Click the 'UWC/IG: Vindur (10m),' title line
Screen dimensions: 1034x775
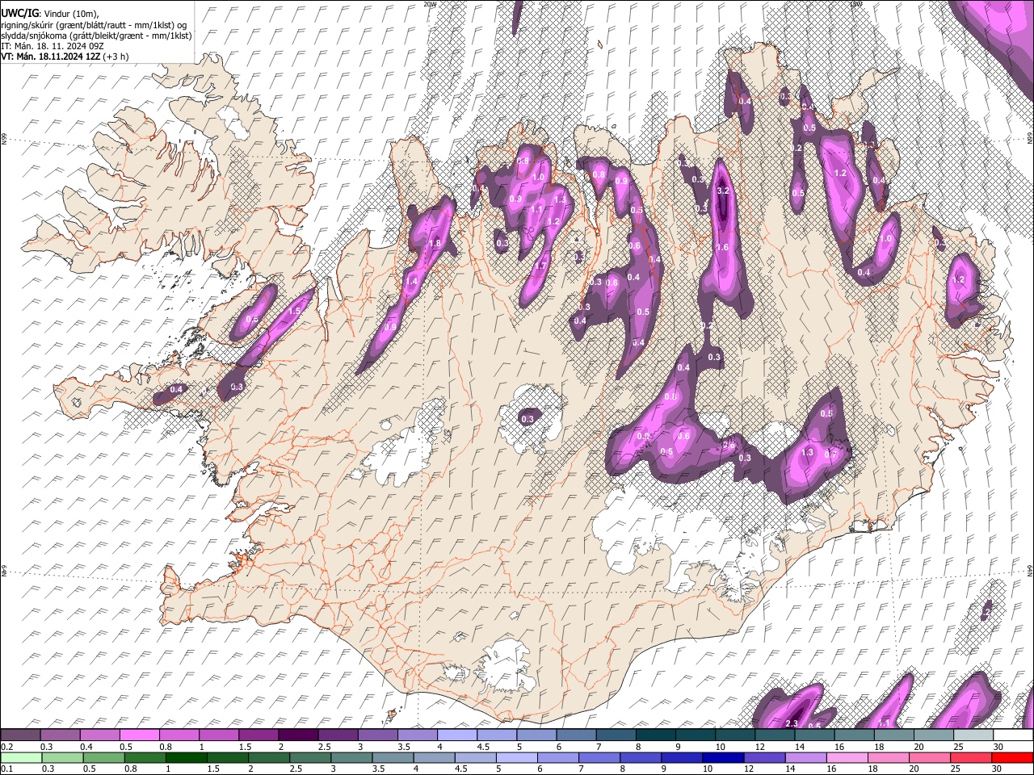50,13
